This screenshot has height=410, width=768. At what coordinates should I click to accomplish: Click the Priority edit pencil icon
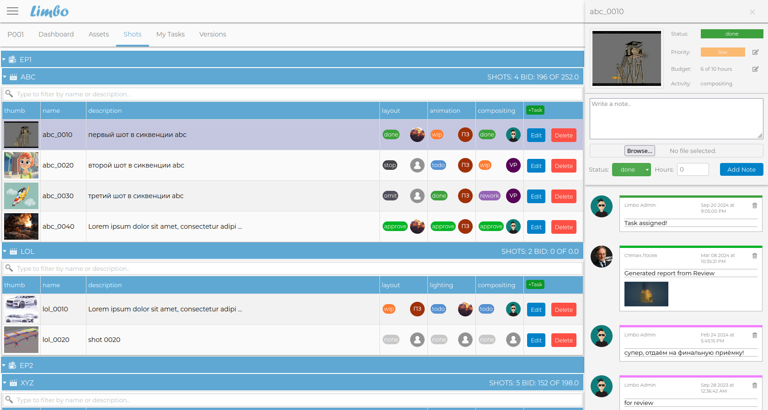coord(755,53)
